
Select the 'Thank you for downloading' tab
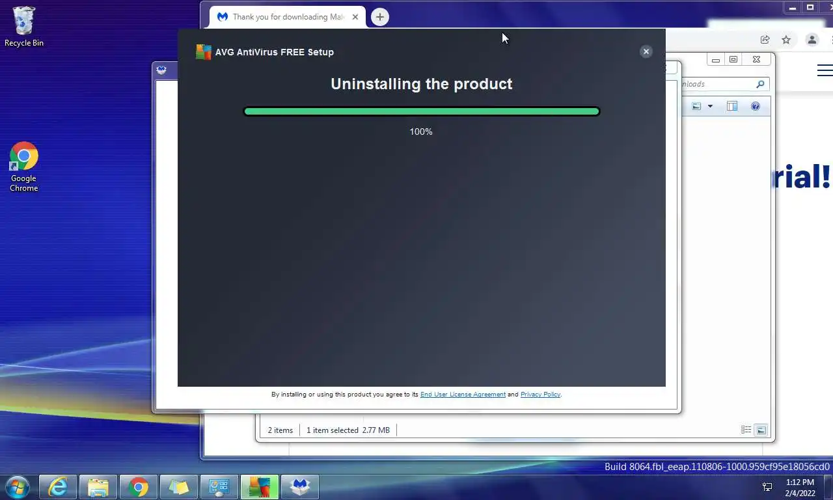(288, 17)
